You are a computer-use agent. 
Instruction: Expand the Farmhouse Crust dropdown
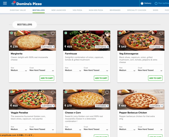[96, 70]
